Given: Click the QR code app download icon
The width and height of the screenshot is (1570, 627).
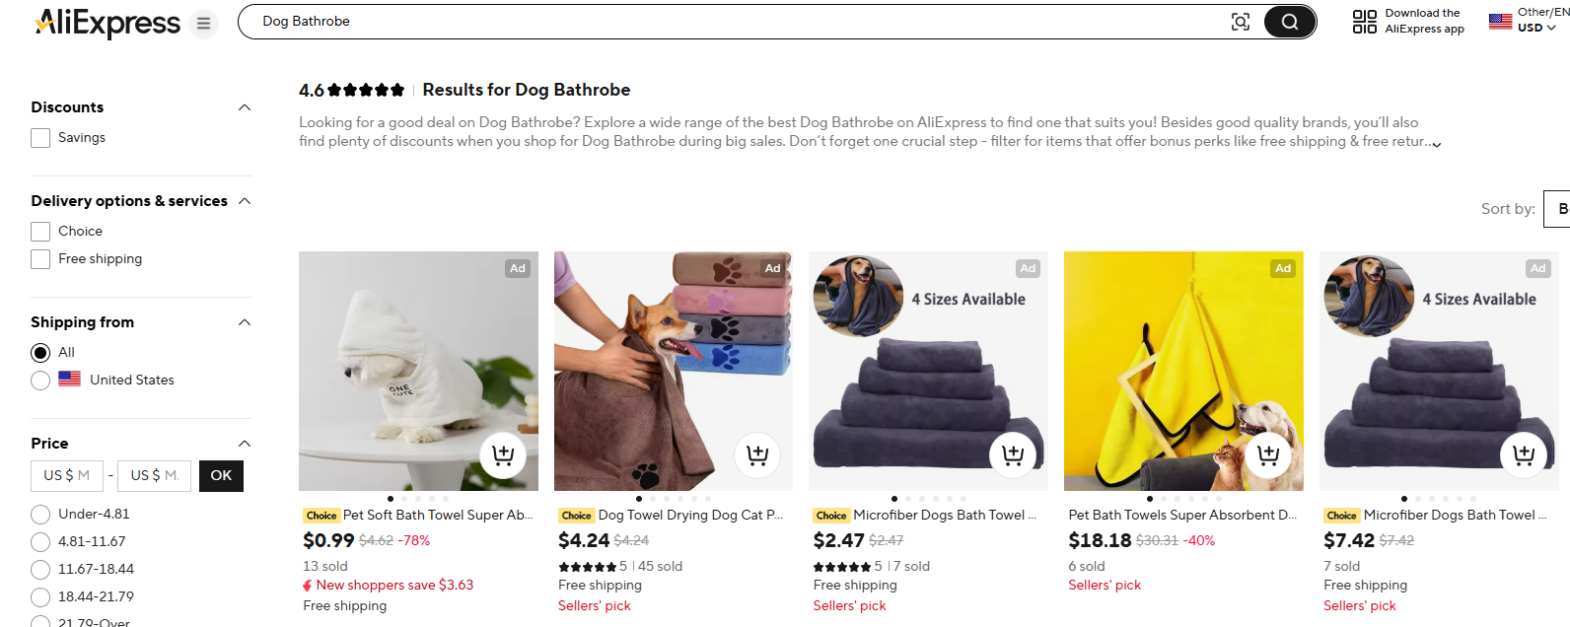Looking at the screenshot, I should click(x=1364, y=21).
